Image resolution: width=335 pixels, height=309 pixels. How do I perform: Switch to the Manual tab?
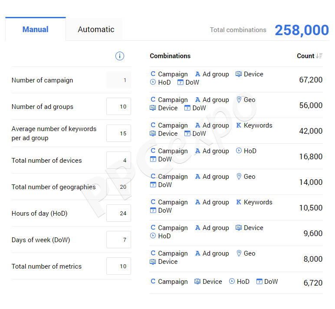(x=36, y=29)
